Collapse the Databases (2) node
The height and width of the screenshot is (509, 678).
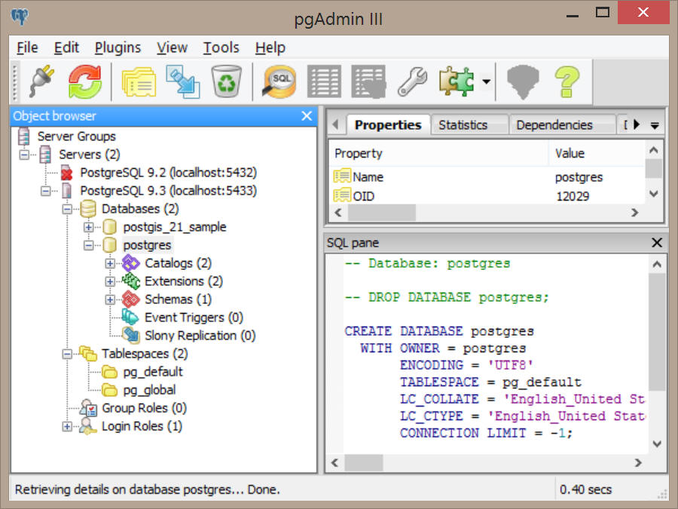[67, 209]
